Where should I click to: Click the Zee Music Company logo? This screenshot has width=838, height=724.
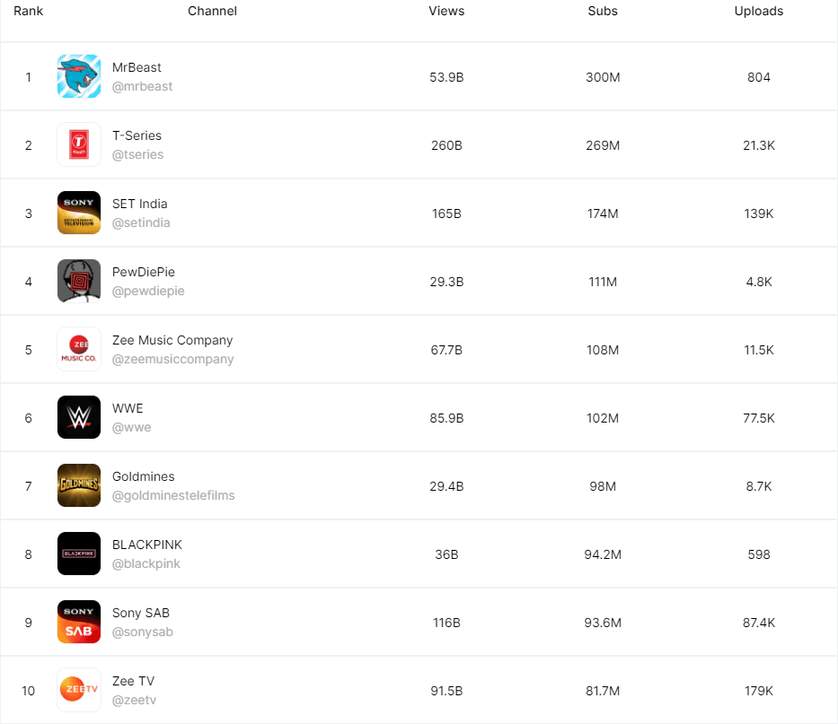(79, 349)
